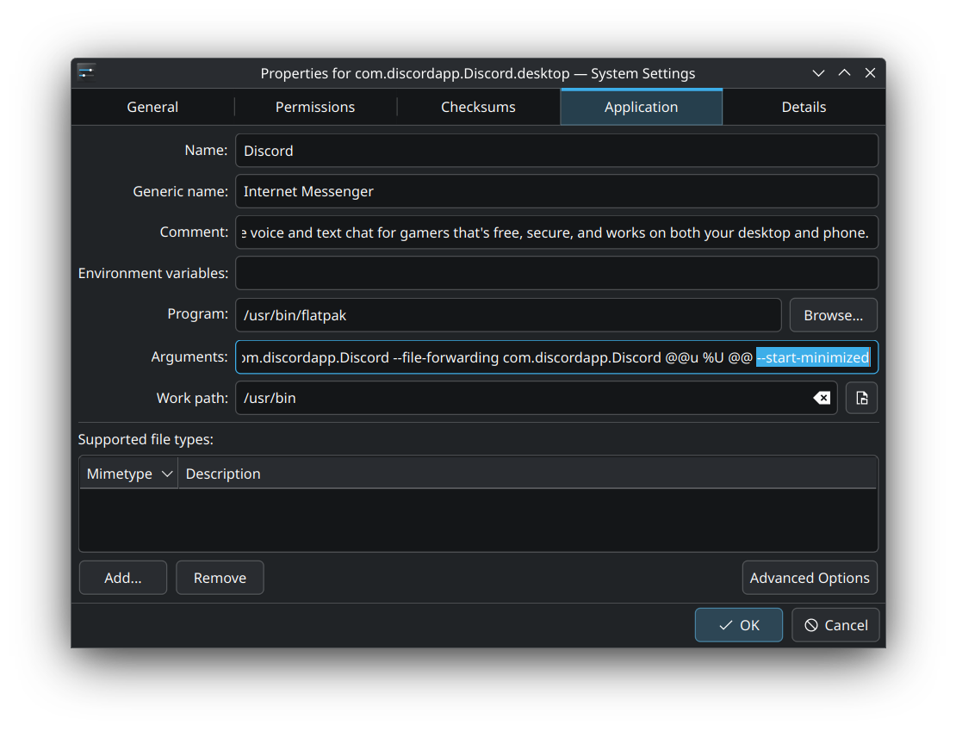Maximize the Properties window

(x=844, y=73)
